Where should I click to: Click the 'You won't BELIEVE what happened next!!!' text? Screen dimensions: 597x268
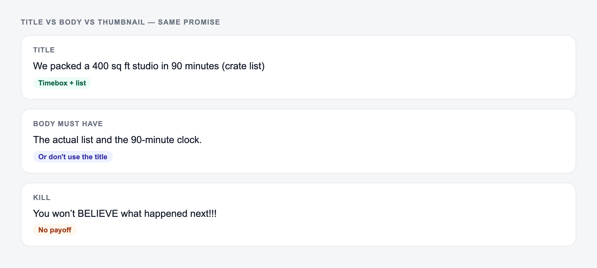coord(125,214)
